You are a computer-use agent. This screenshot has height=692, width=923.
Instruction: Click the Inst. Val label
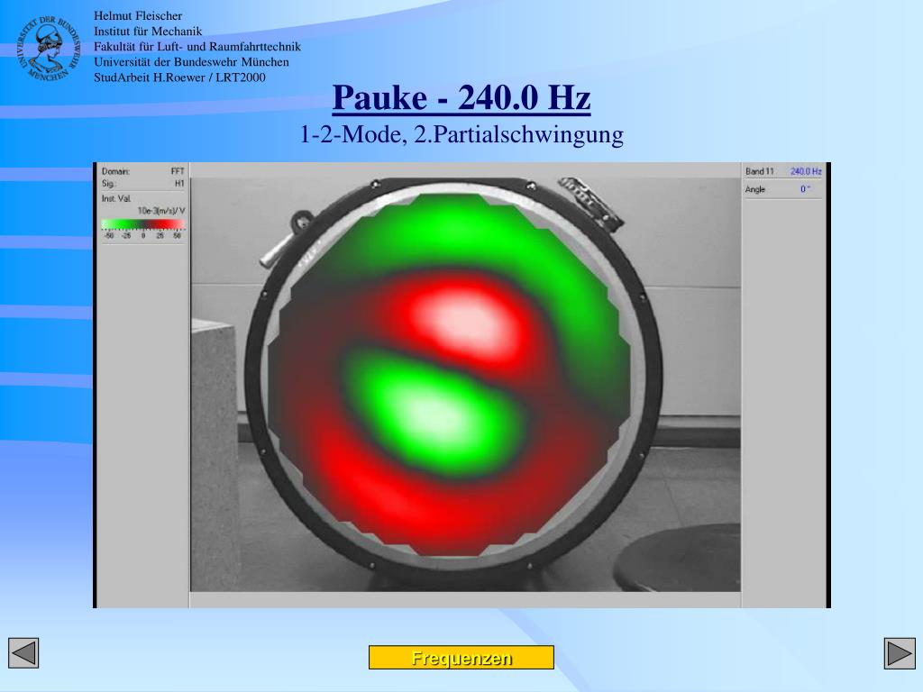pyautogui.click(x=116, y=199)
